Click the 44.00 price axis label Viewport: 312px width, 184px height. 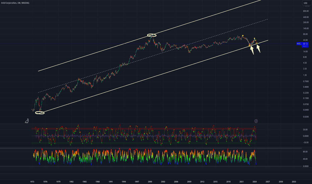(x=305, y=40)
